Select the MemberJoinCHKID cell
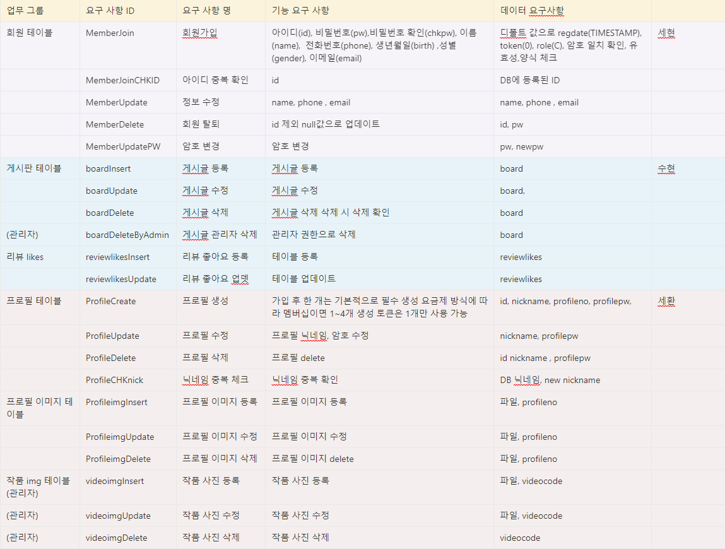The height and width of the screenshot is (549, 725). [x=127, y=80]
